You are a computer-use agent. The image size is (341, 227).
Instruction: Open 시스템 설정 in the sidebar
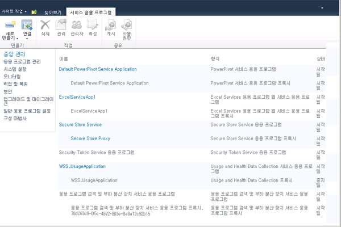(15, 69)
